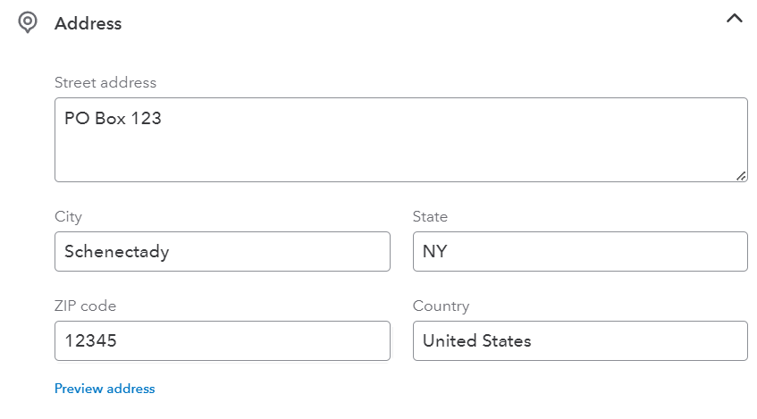Click the resize handle of the Street address box
The height and width of the screenshot is (419, 757).
(741, 176)
